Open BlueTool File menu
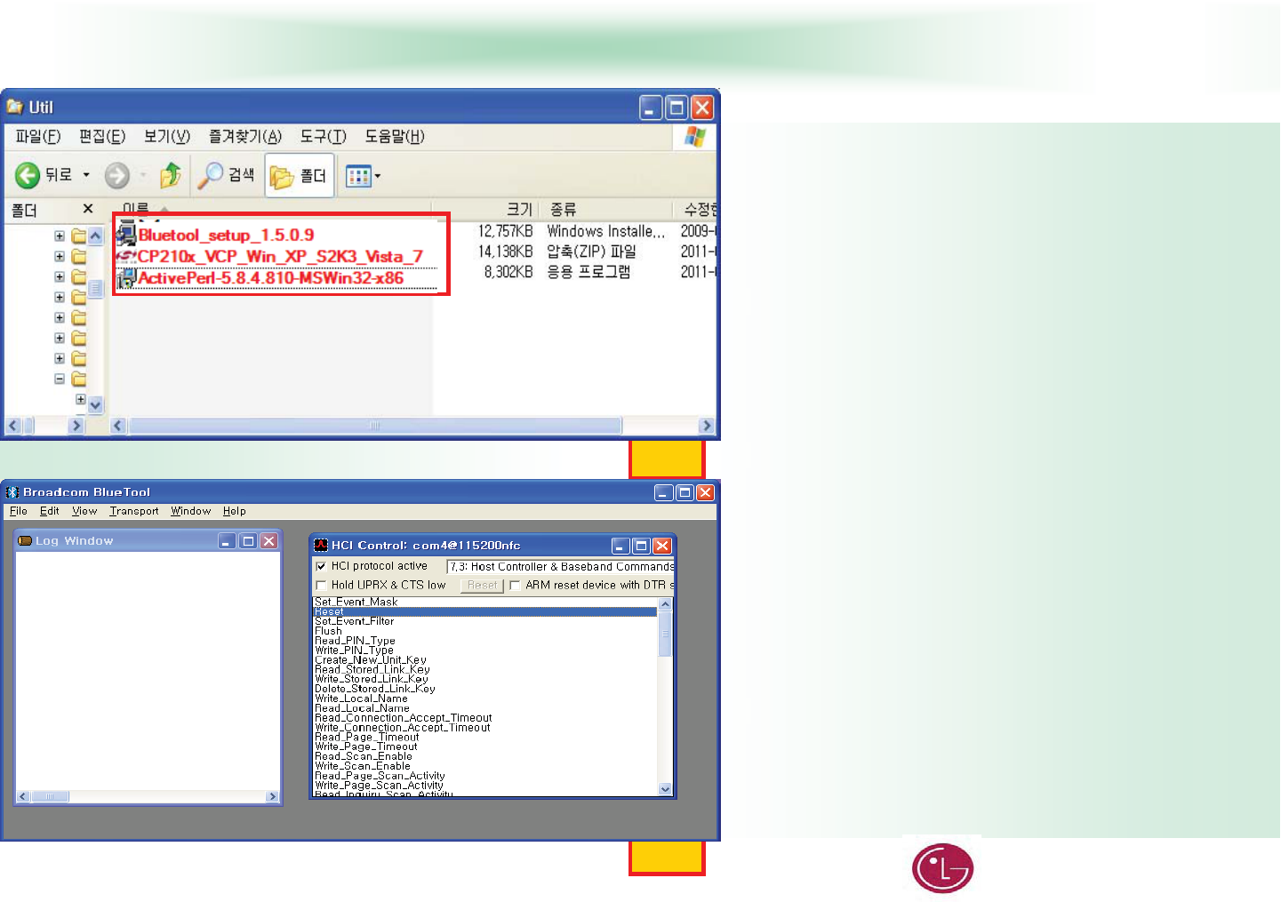The height and width of the screenshot is (902, 1281). pyautogui.click(x=19, y=511)
